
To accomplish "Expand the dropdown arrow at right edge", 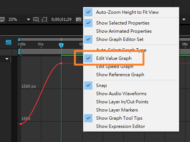I will tap(184, 19).
